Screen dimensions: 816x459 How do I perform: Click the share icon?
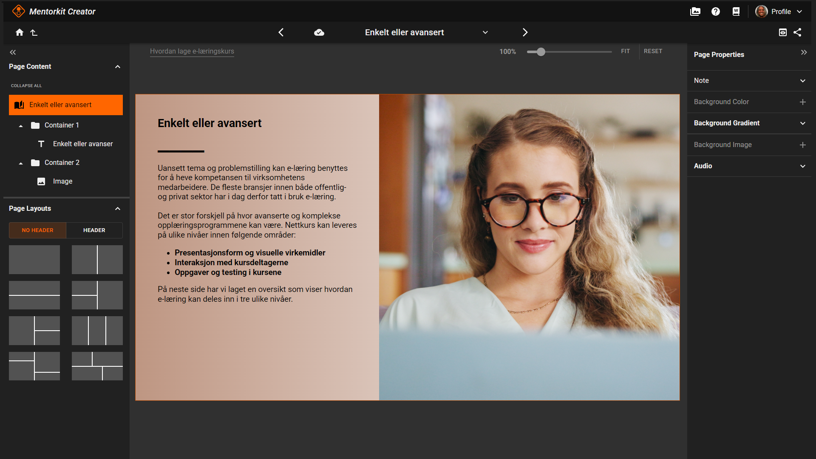tap(797, 32)
